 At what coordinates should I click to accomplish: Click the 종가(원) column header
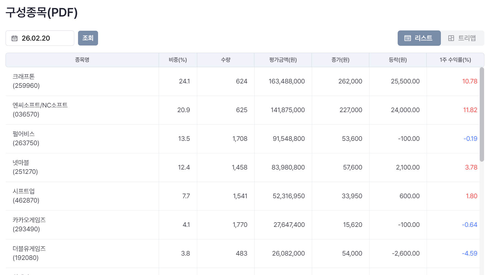pos(341,60)
